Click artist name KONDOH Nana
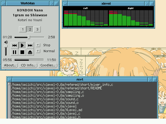The width and height of the screenshot is (166, 124). 30,10
